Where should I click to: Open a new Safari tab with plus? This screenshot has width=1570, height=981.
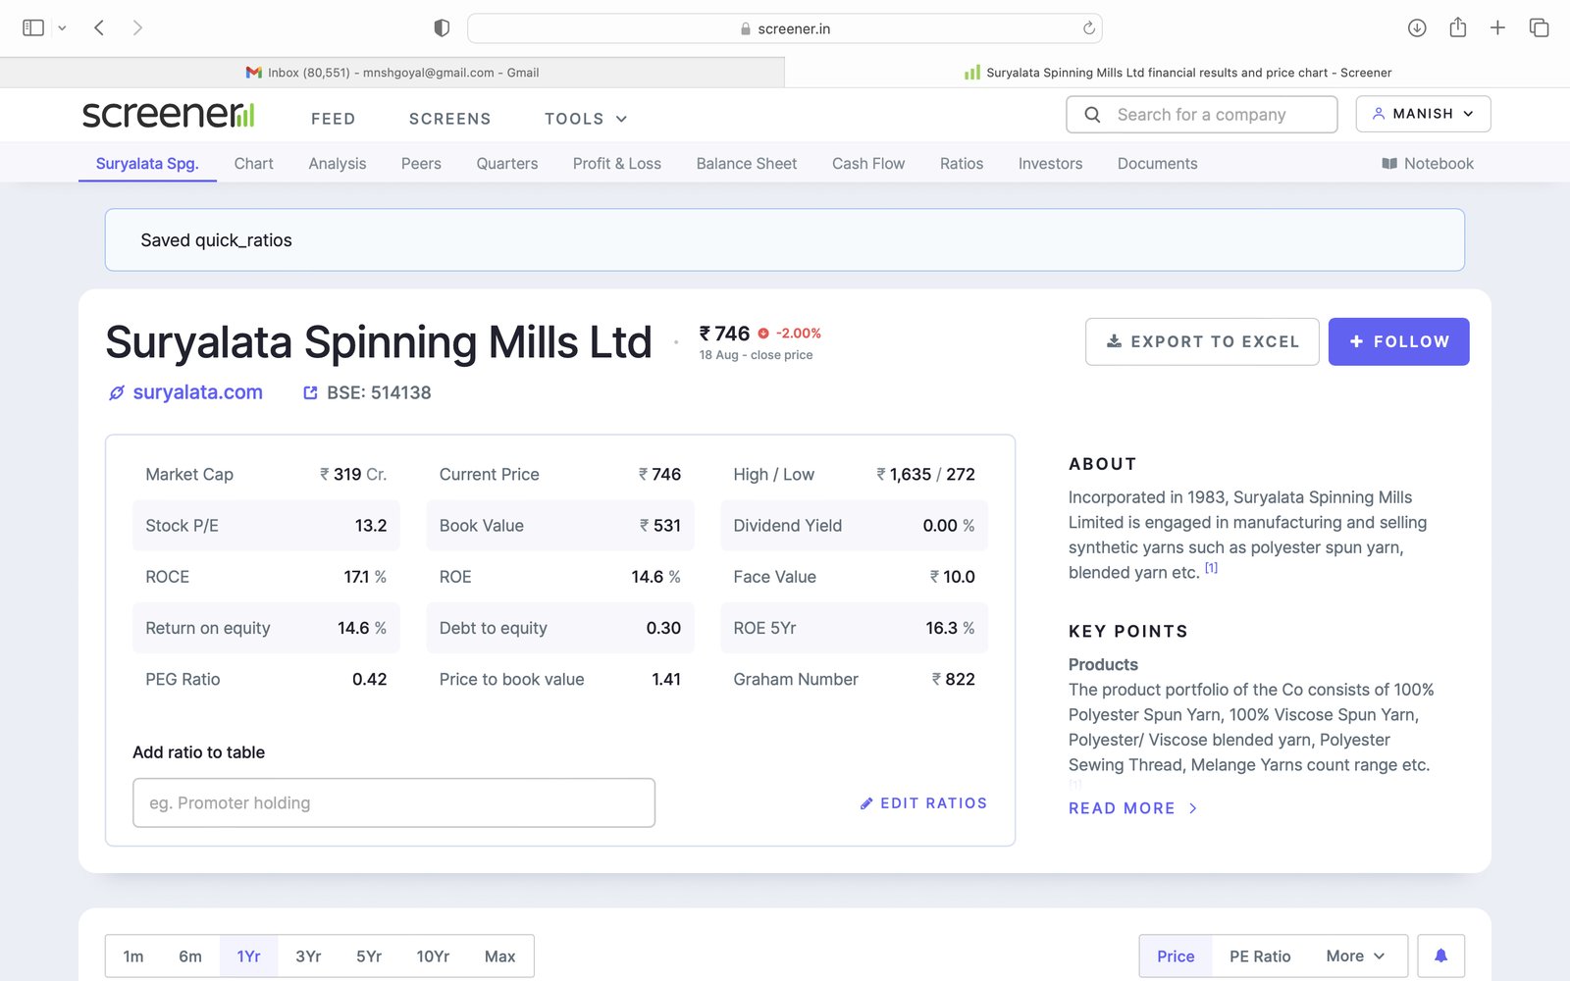[1497, 28]
